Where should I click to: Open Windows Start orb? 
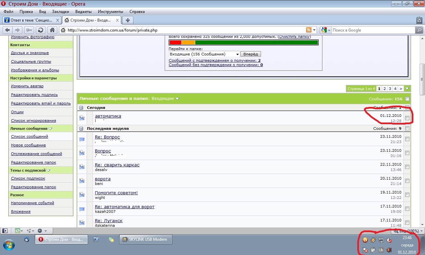pyautogui.click(x=9, y=245)
